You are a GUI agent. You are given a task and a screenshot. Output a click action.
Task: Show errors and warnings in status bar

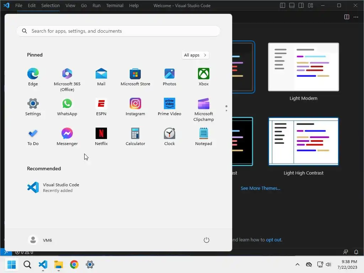click(24, 252)
